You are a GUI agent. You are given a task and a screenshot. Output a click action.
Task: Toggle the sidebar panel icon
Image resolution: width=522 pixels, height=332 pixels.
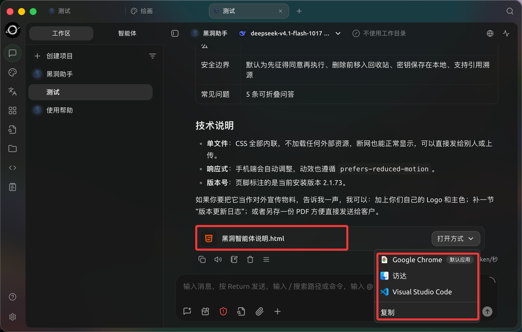[x=175, y=33]
